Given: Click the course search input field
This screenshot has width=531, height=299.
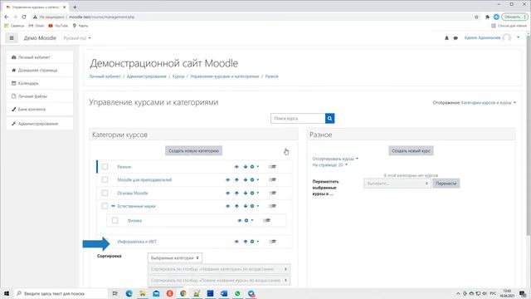Looking at the screenshot, I should click(298, 118).
